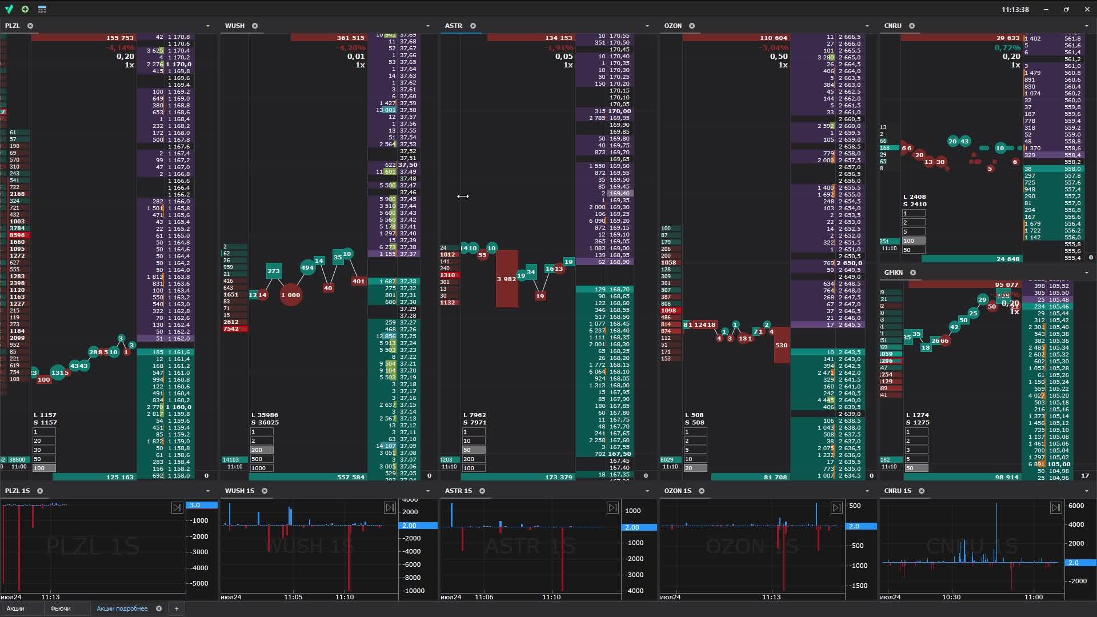Close the WUSH order book panel
This screenshot has width=1097, height=617.
pyautogui.click(x=255, y=26)
